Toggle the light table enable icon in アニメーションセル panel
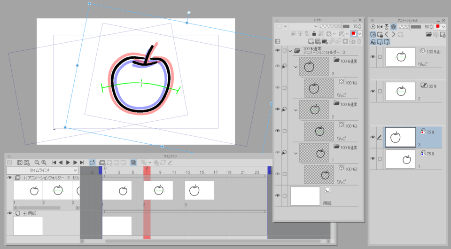 coord(373,34)
